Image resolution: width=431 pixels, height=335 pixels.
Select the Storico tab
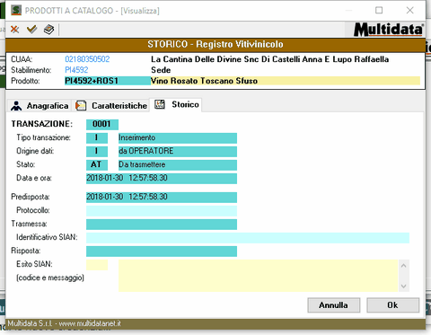click(176, 104)
